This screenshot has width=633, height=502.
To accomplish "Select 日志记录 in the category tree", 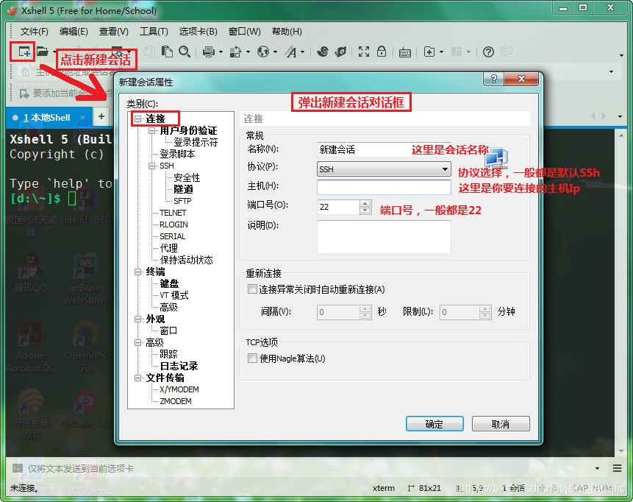I will (179, 366).
